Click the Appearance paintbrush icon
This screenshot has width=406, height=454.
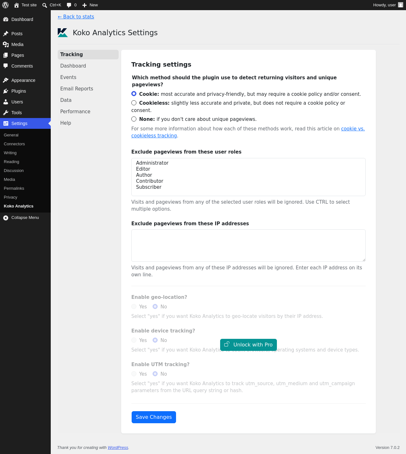point(6,80)
